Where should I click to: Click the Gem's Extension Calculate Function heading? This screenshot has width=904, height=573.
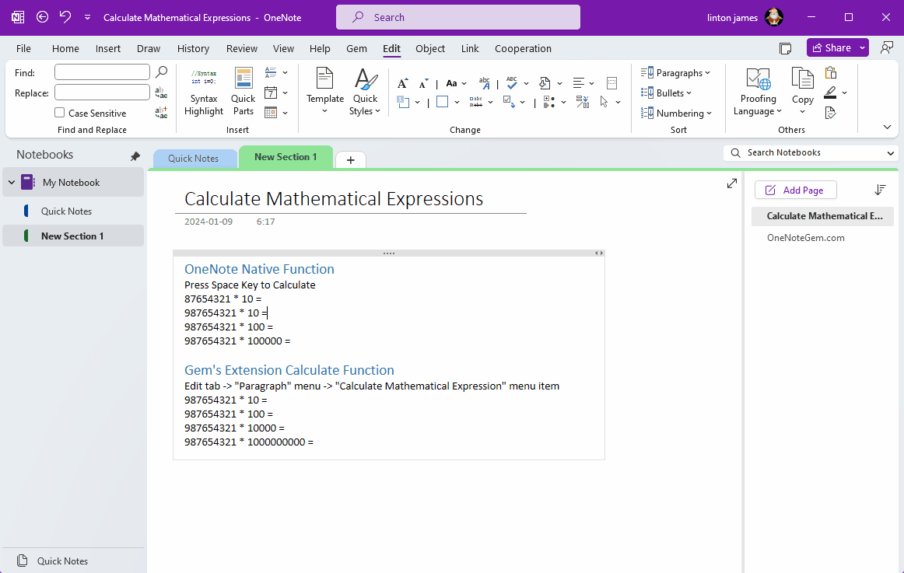click(x=289, y=370)
